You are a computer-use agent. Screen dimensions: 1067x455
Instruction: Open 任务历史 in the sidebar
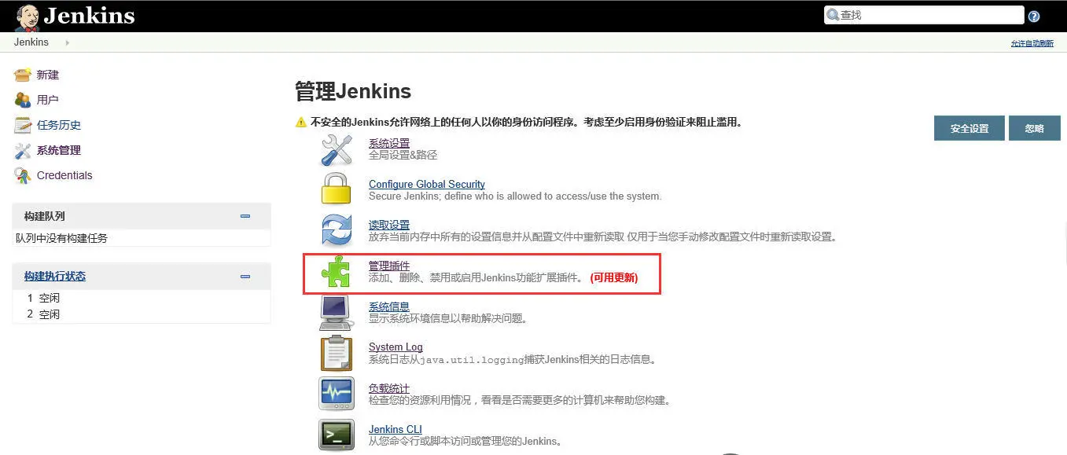[59, 125]
